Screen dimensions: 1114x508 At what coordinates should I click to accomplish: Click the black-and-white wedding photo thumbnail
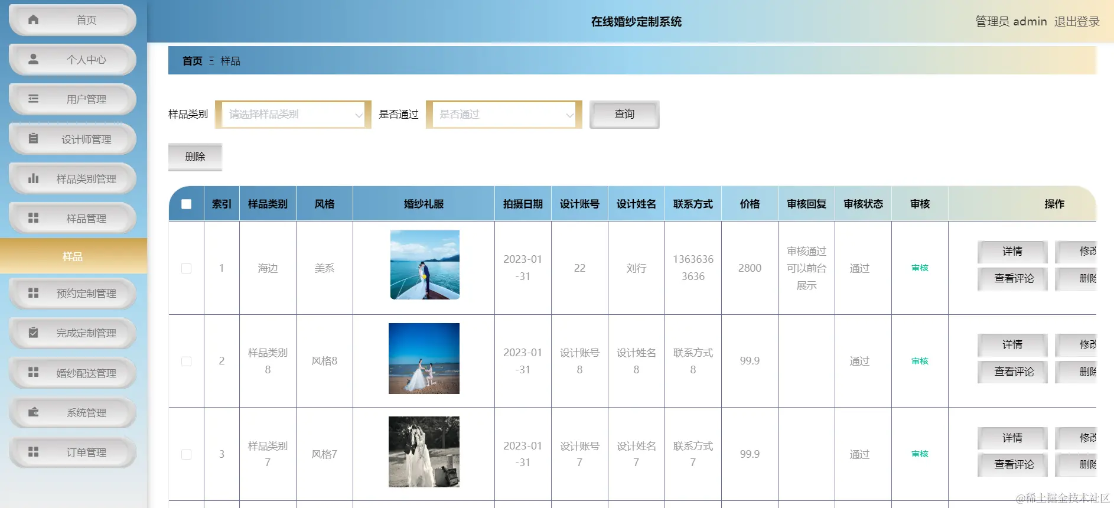[x=424, y=452]
